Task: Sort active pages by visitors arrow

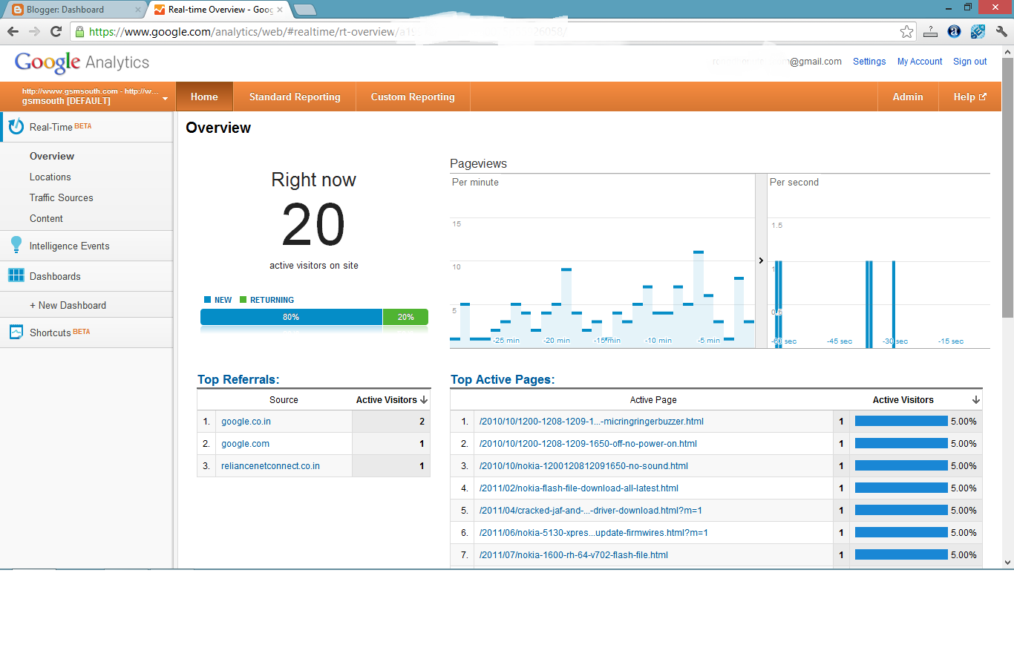Action: click(976, 399)
